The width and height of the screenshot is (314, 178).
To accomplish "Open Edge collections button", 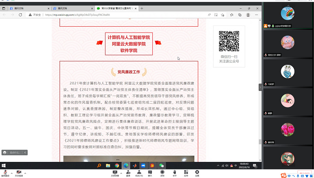I will point(240,15).
